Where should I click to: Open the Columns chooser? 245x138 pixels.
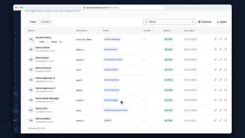pos(205,22)
